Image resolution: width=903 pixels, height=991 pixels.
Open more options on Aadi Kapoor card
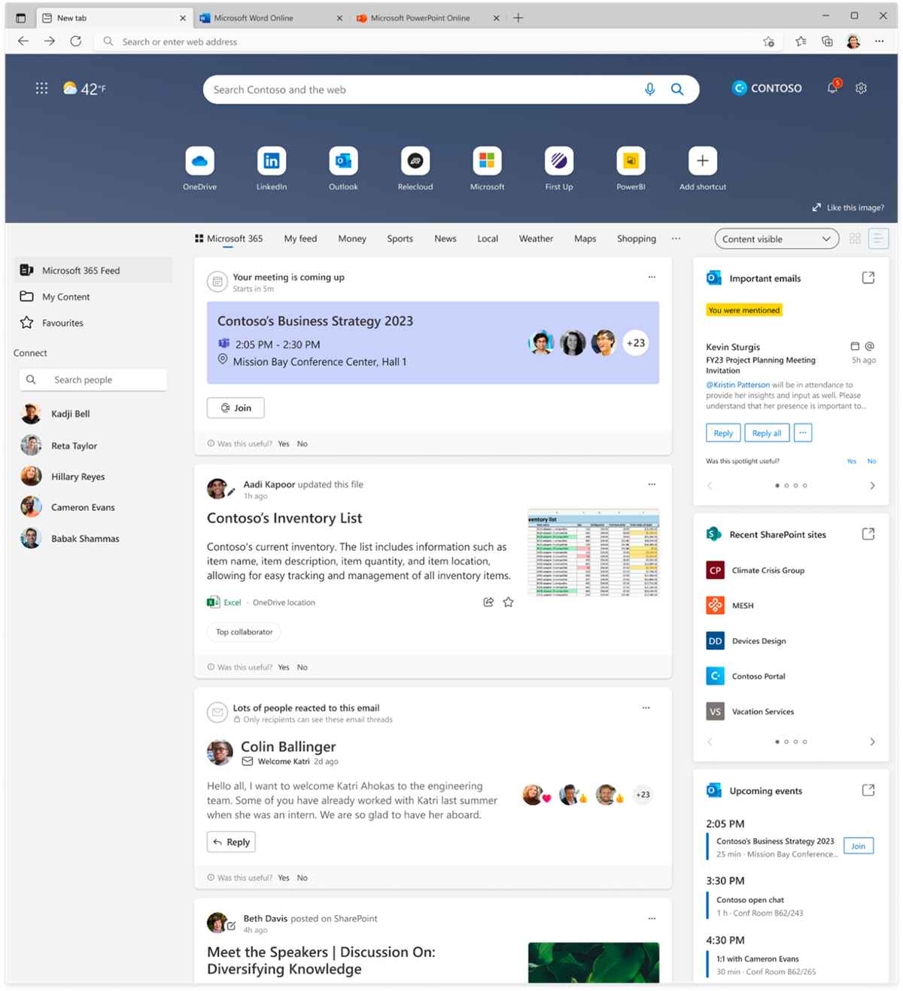tap(652, 485)
